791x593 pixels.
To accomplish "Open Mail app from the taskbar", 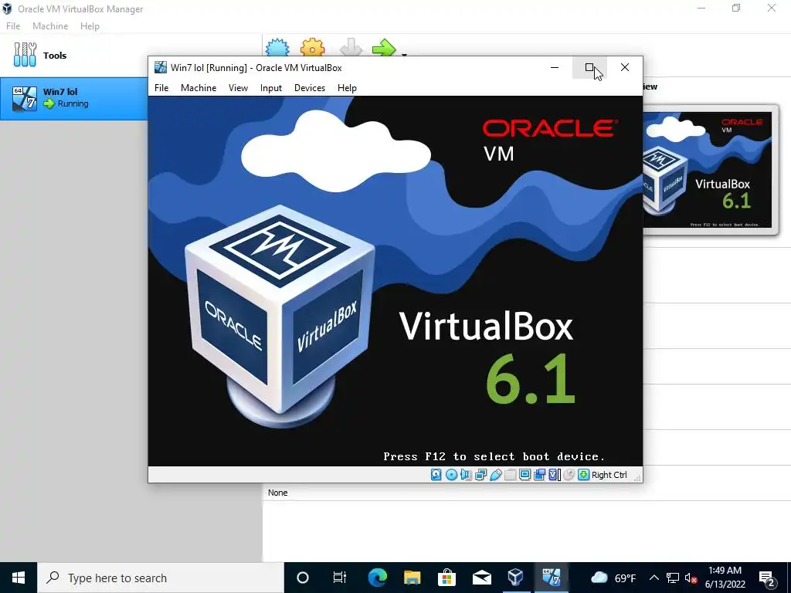I will pos(482,578).
